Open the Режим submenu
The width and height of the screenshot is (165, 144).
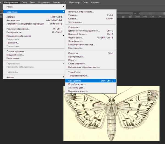point(34,7)
